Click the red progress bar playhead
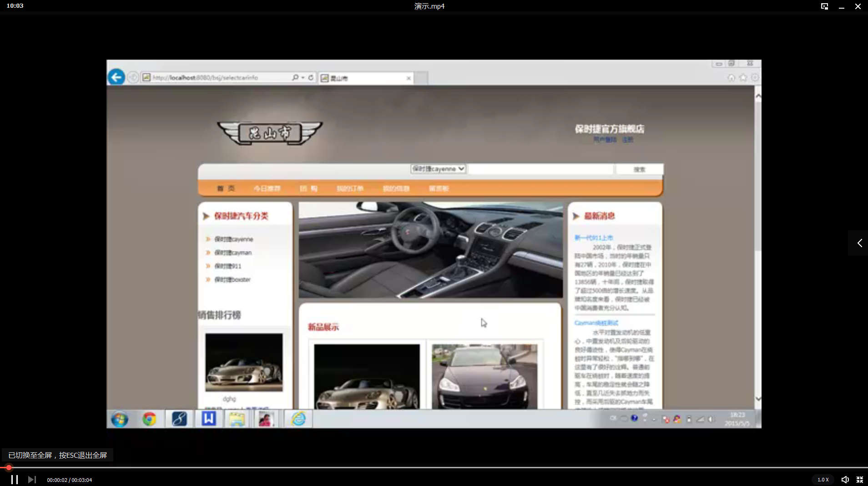The height and width of the screenshot is (486, 868). pyautogui.click(x=9, y=467)
